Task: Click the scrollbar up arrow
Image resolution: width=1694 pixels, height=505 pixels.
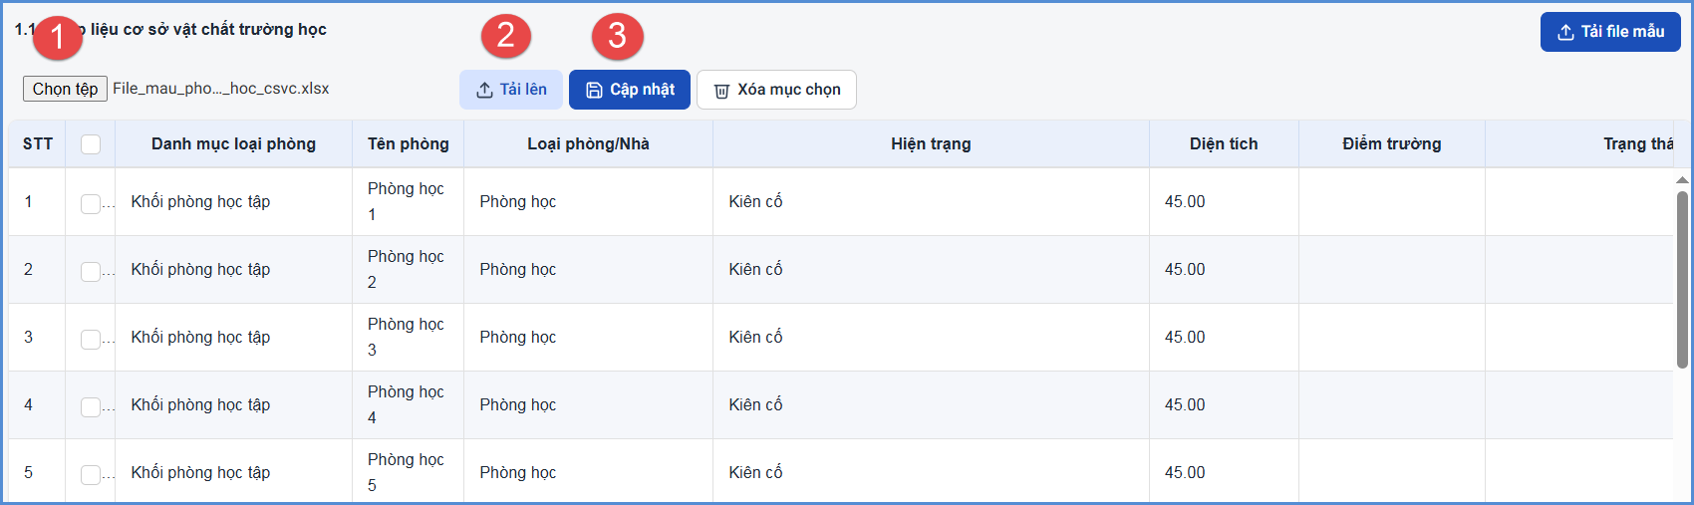Action: click(x=1682, y=180)
